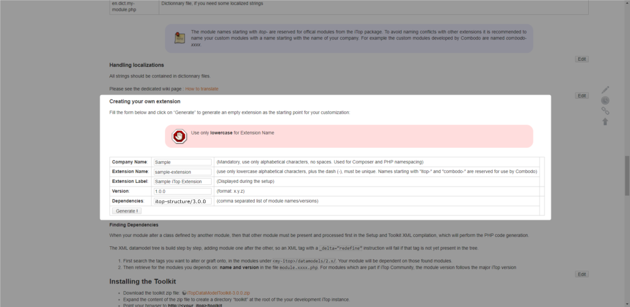Download iTopDataModelToolkit-3.0.0.zip link
Viewport: 630px width, 307px height.
(218, 293)
